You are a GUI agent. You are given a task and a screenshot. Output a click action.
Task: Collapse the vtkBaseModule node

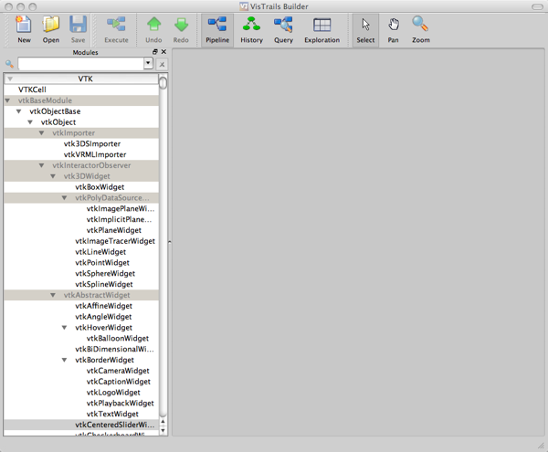(x=7, y=100)
